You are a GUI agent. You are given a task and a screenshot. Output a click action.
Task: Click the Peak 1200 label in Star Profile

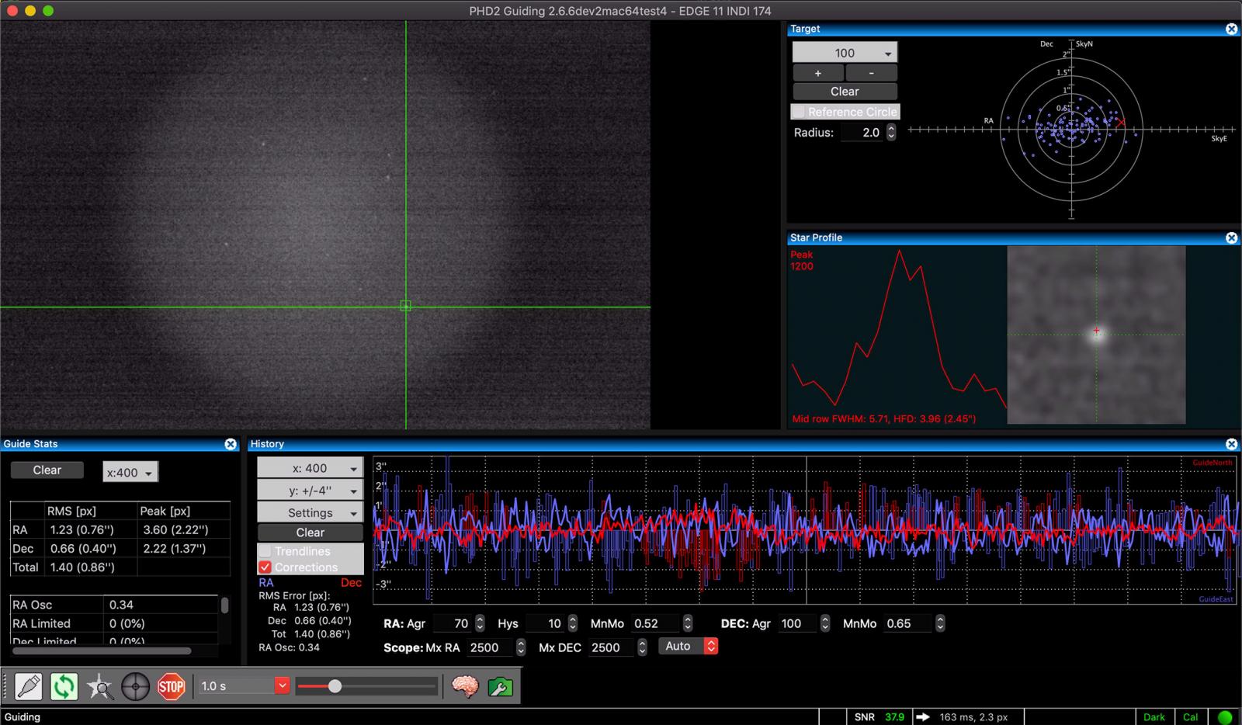[802, 260]
